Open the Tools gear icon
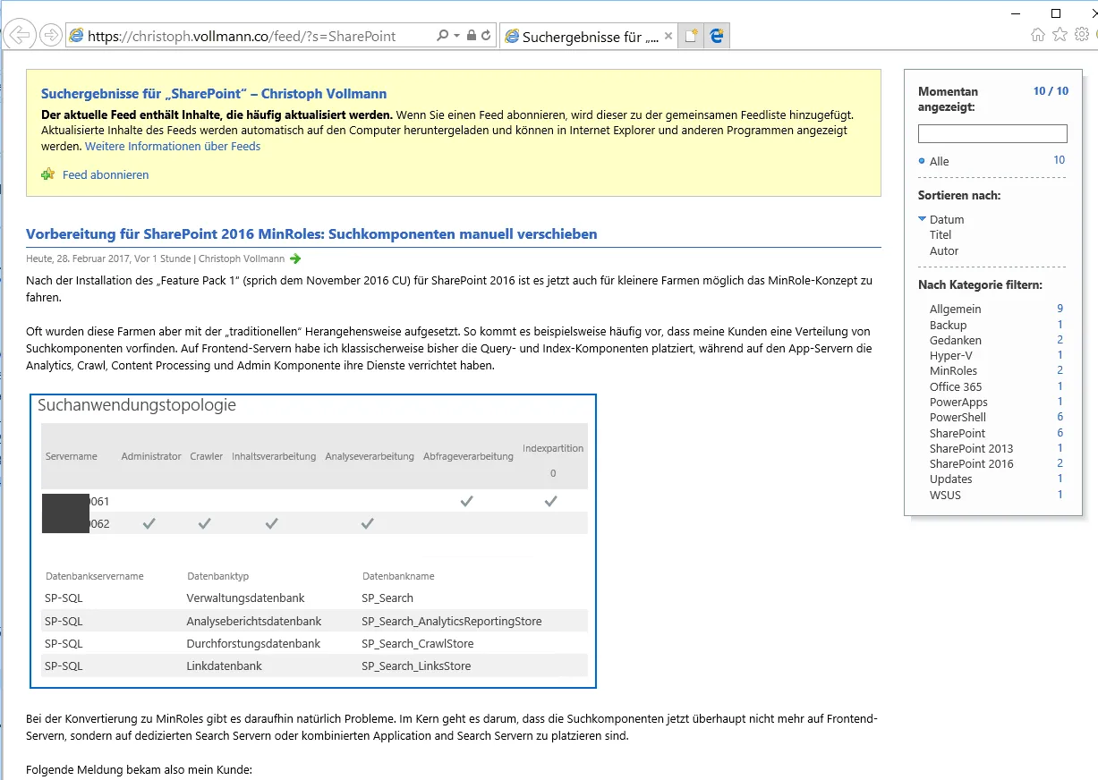The image size is (1098, 780). 1081,35
